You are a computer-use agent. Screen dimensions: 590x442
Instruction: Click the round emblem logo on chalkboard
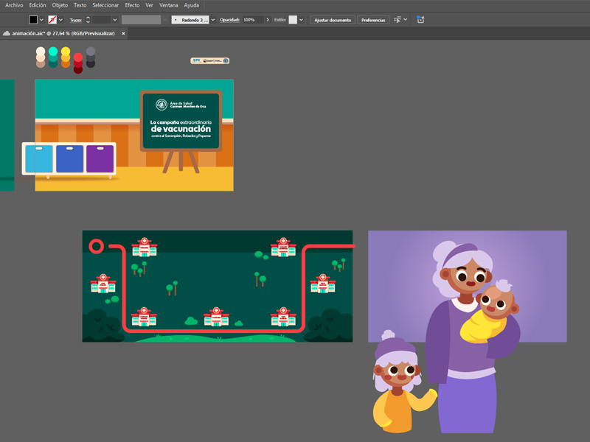161,105
